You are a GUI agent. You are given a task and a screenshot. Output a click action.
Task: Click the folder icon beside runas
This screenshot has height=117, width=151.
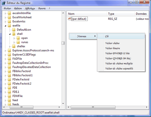point(18,42)
